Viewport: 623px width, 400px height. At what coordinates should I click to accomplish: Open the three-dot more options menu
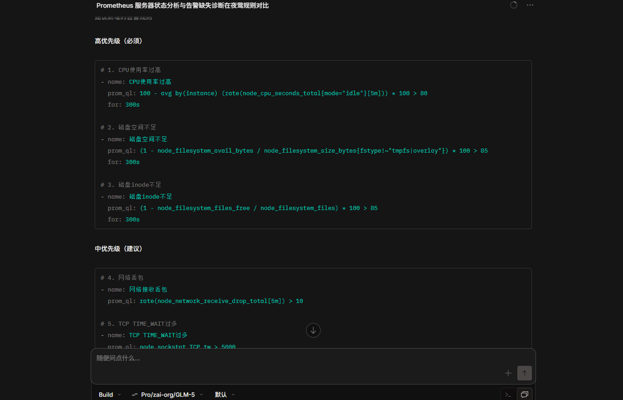tap(530, 5)
